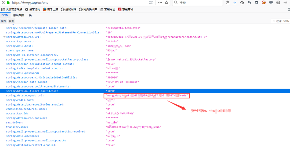Select the spring.kafka.template.default-topic key
The width and height of the screenshot is (290, 147).
click(x=34, y=69)
